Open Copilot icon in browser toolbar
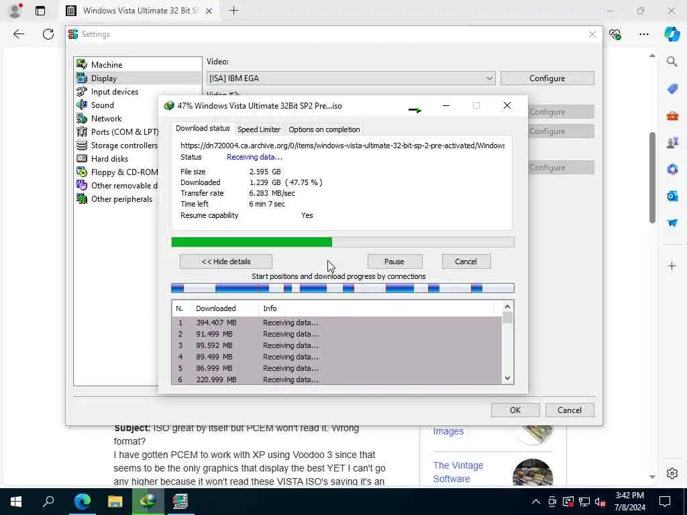This screenshot has width=687, height=515. click(672, 34)
